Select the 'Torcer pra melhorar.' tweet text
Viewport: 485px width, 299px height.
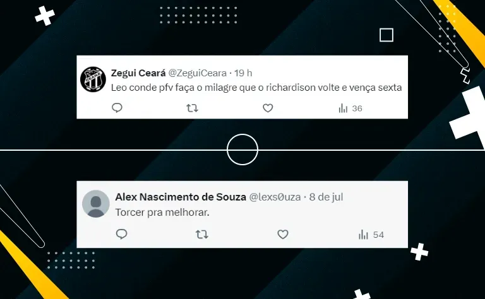(162, 213)
